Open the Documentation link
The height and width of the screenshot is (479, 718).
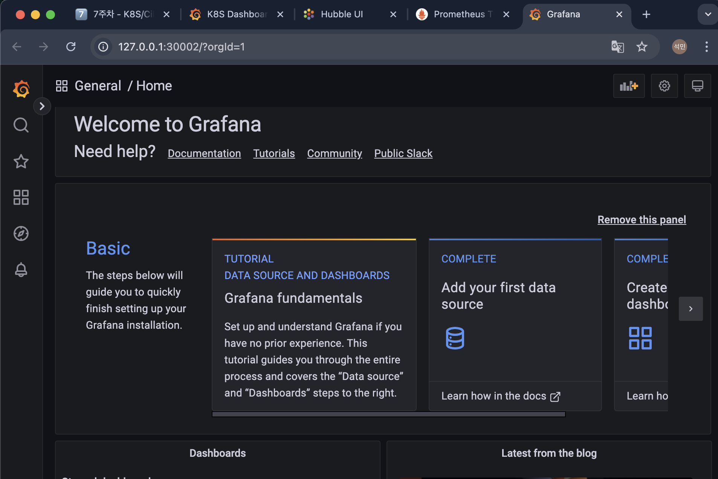(x=204, y=153)
